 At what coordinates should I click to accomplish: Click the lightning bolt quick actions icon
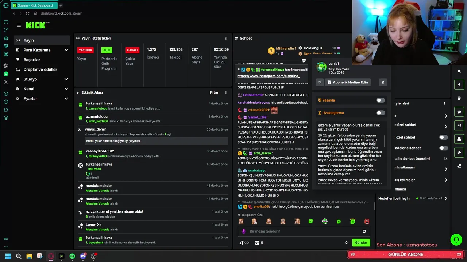pyautogui.click(x=459, y=85)
